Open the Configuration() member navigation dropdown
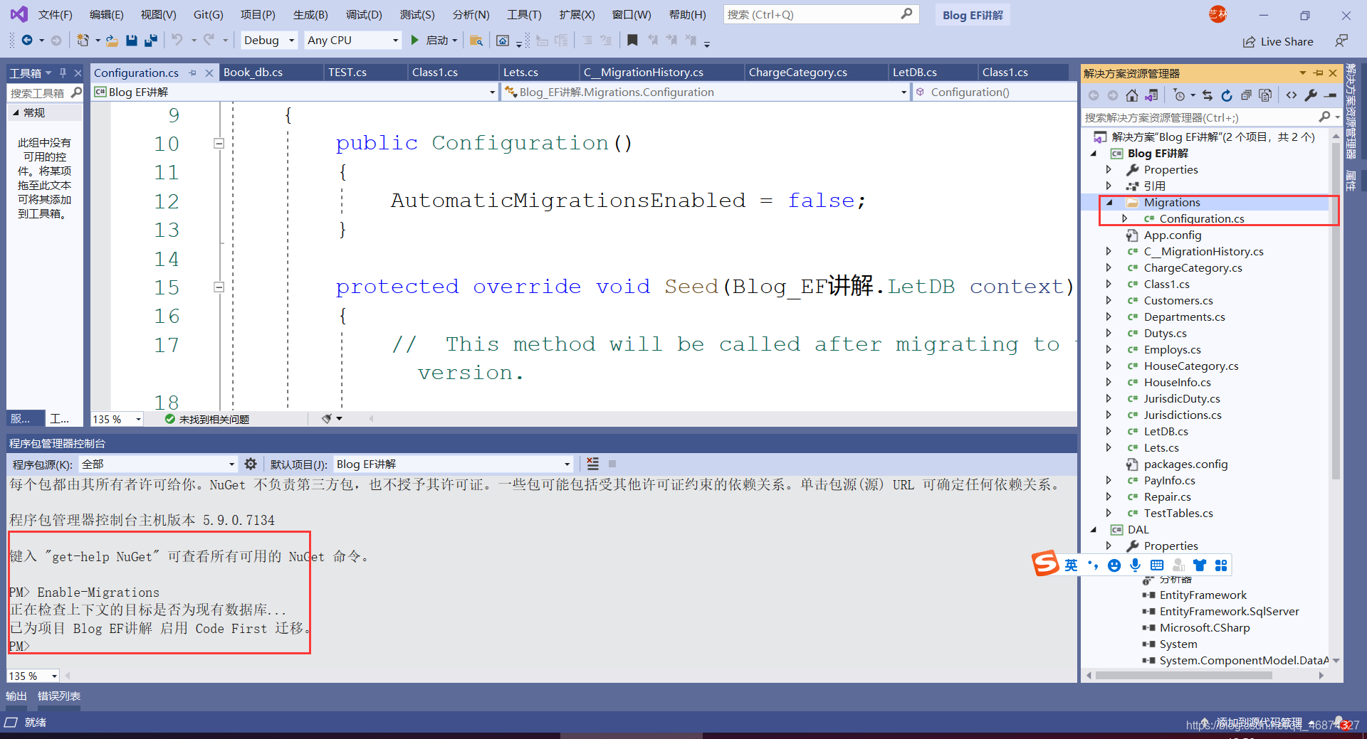Screen dimensions: 1367x739 [x=995, y=92]
